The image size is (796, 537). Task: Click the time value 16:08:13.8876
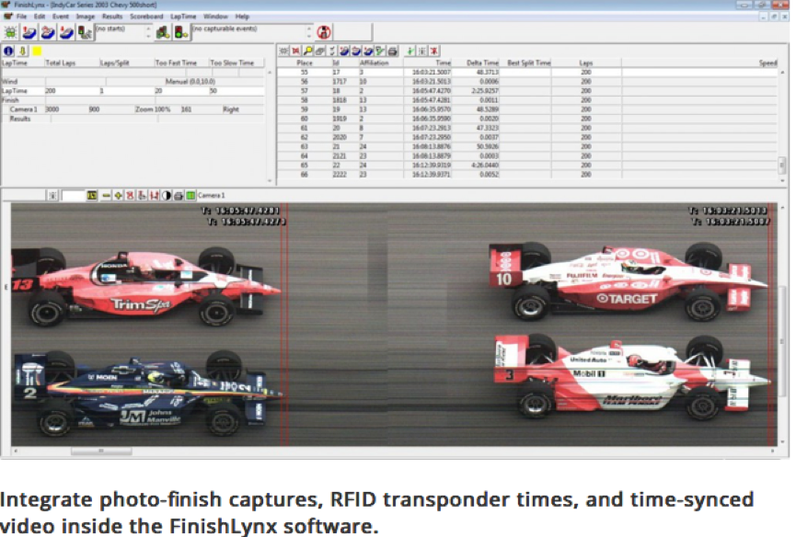click(x=431, y=146)
